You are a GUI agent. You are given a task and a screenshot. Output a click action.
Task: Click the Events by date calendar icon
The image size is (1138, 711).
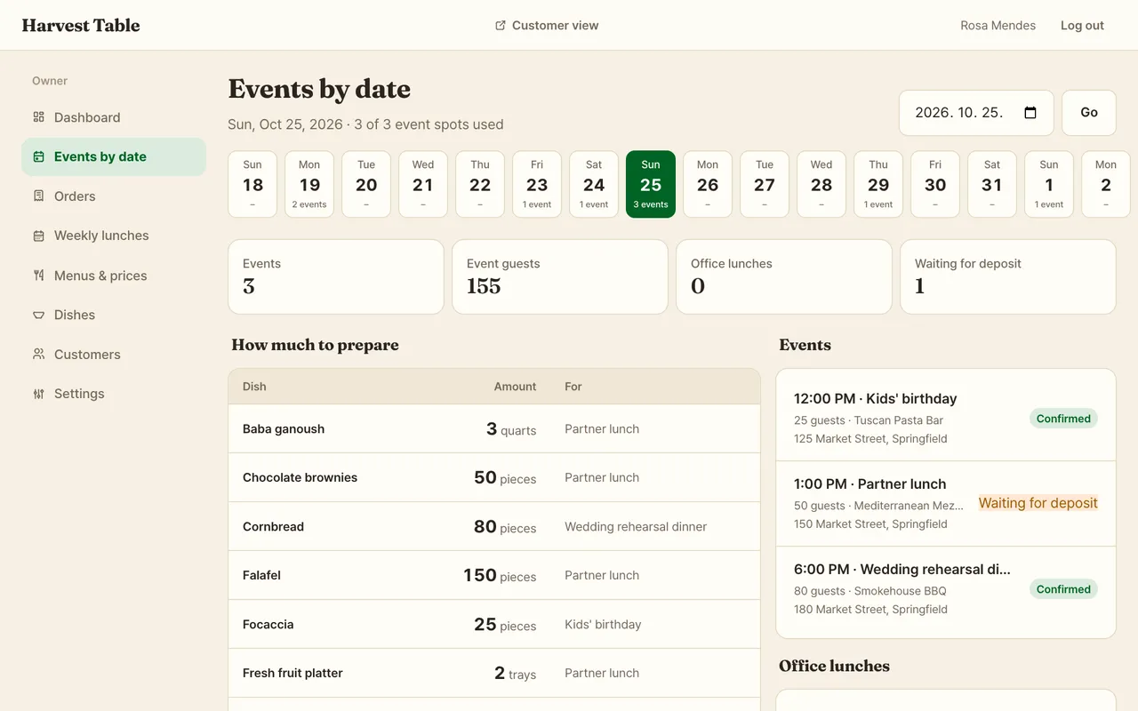[38, 156]
